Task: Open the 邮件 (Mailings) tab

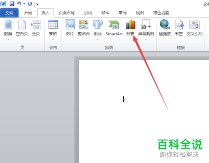Action: (105, 13)
